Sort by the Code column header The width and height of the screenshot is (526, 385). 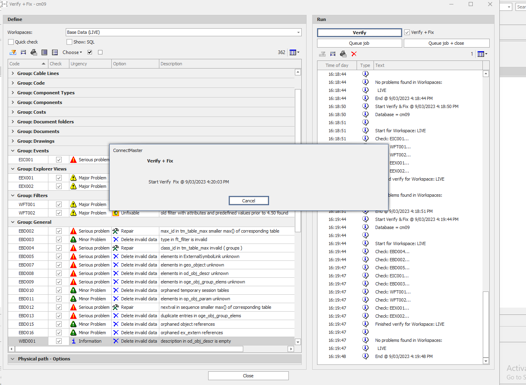click(x=28, y=64)
